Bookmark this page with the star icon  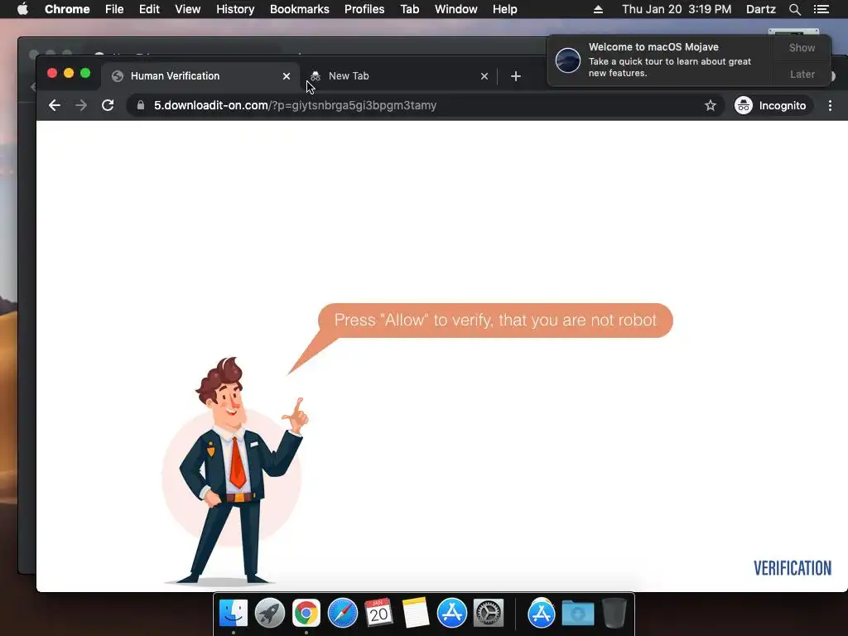pos(710,105)
